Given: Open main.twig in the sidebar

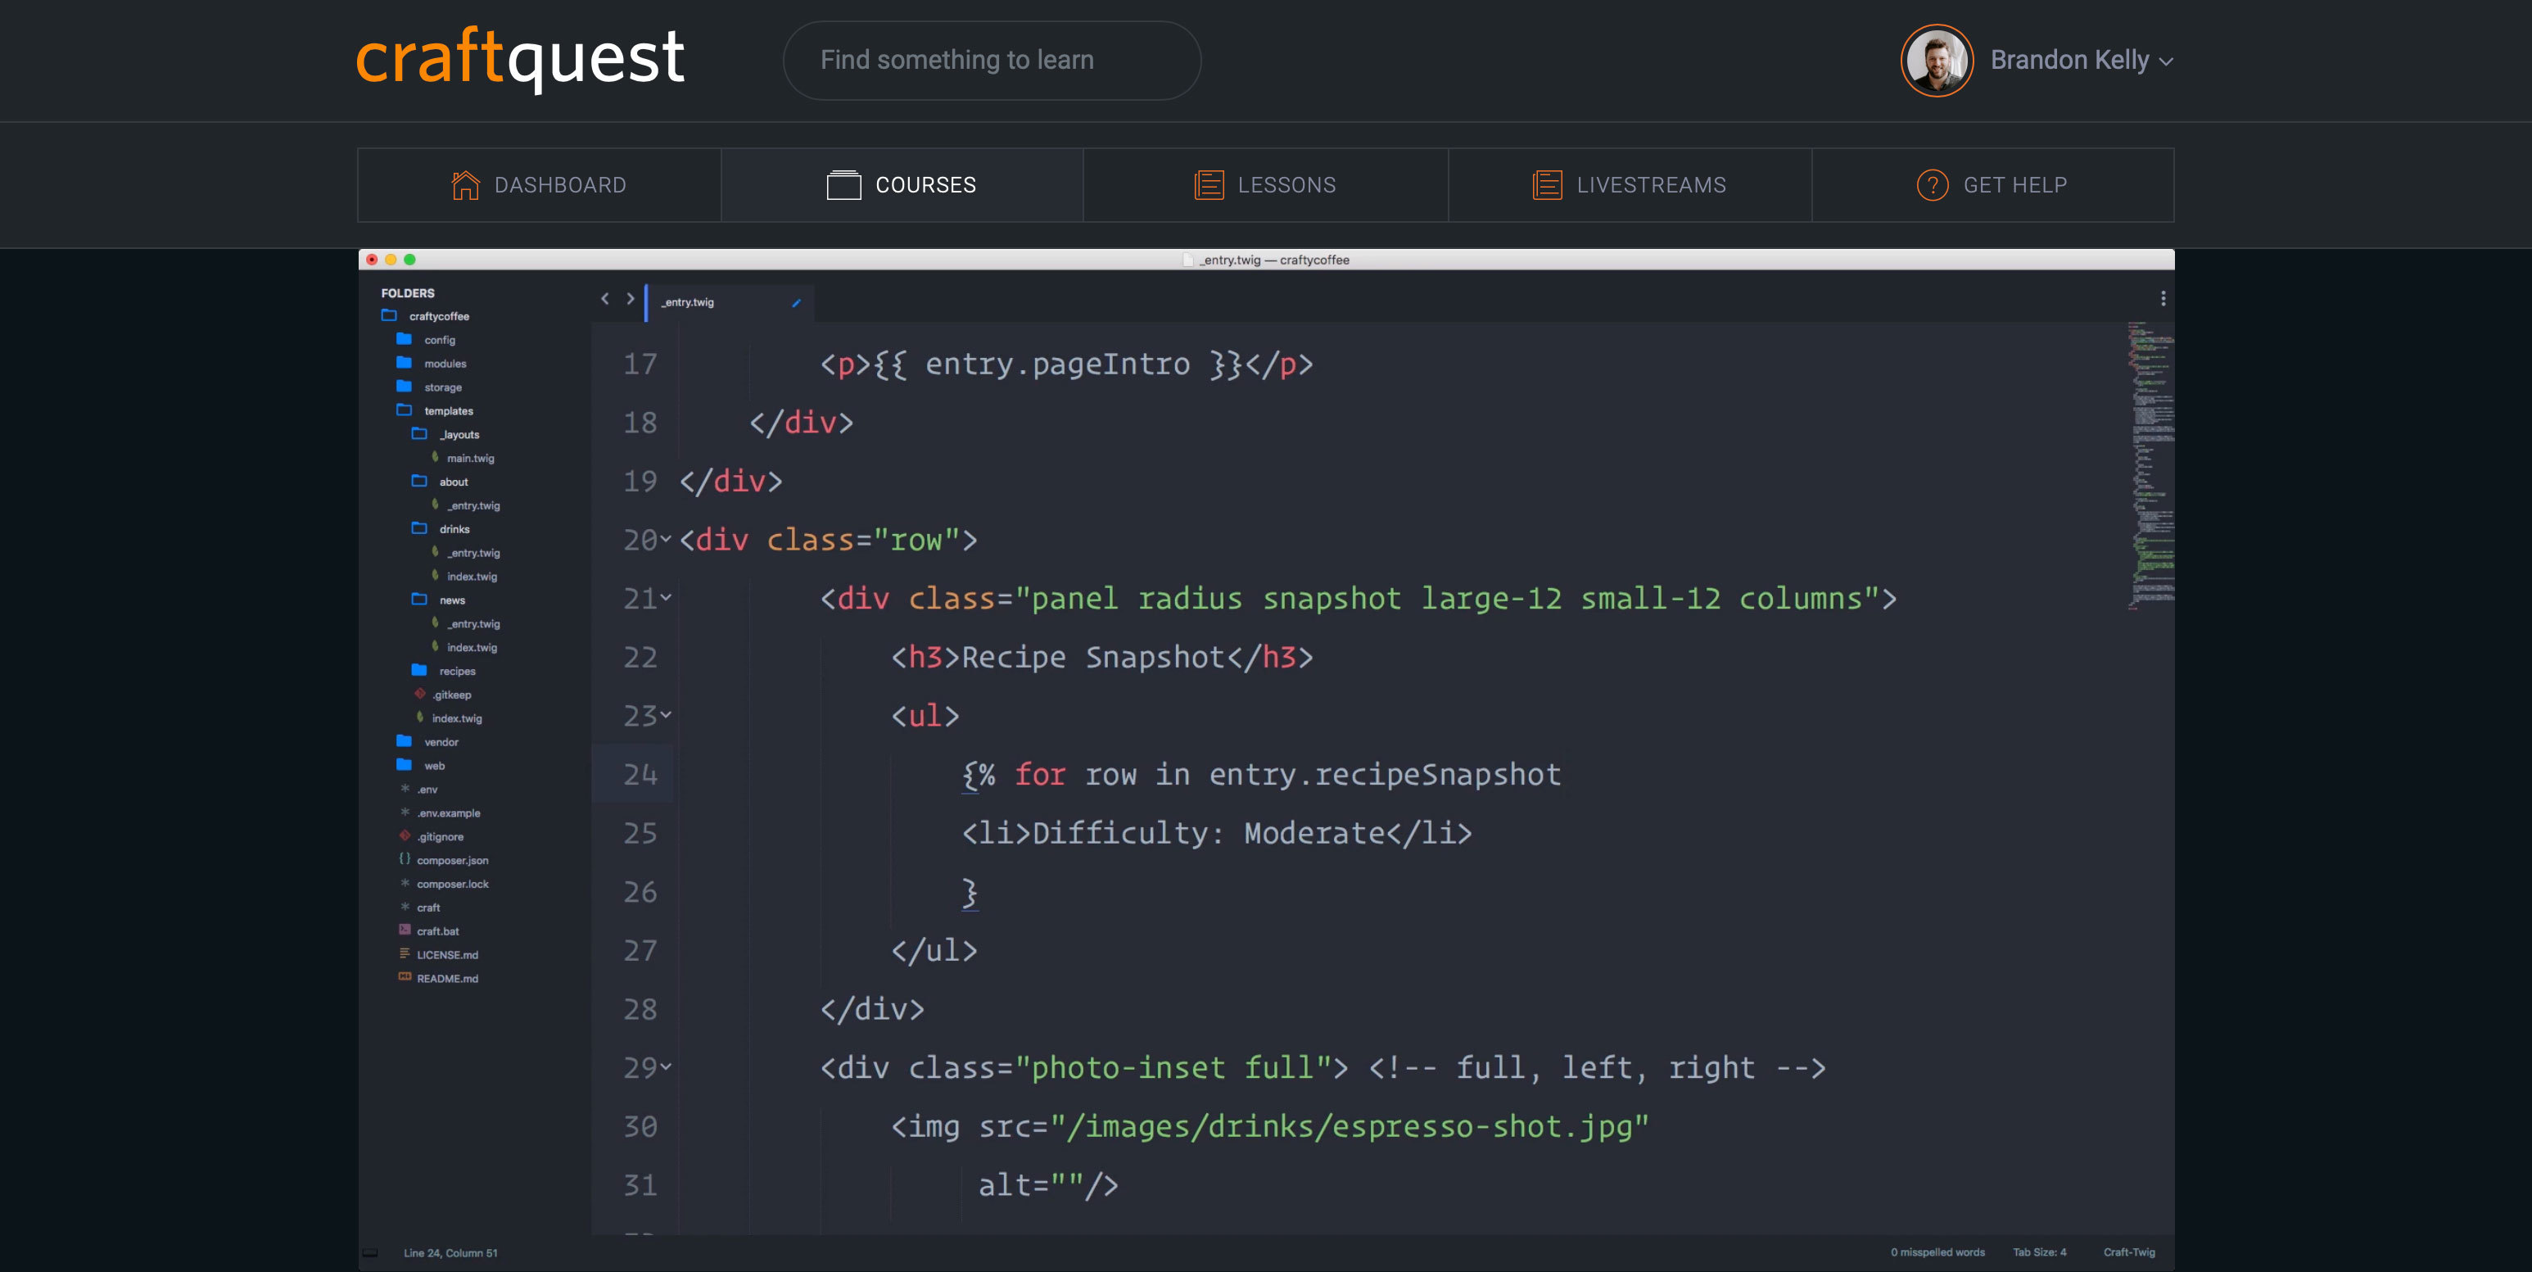Looking at the screenshot, I should (x=463, y=458).
